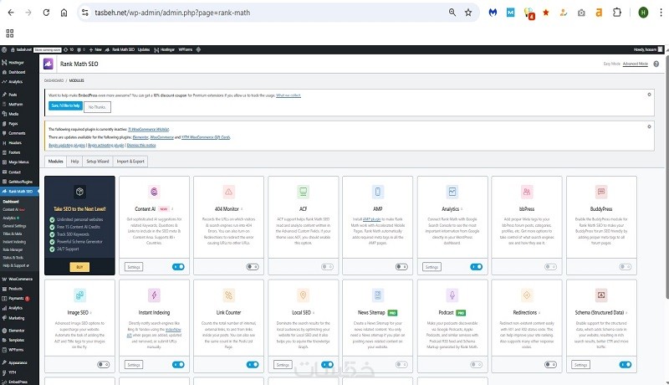
Task: Click the No Thanks button
Action: [x=97, y=107]
